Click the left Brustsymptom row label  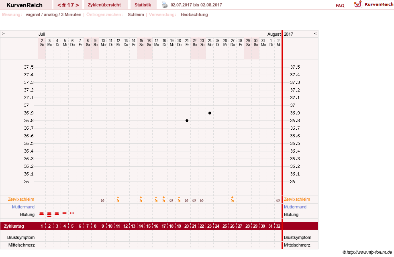pyautogui.click(x=21, y=237)
